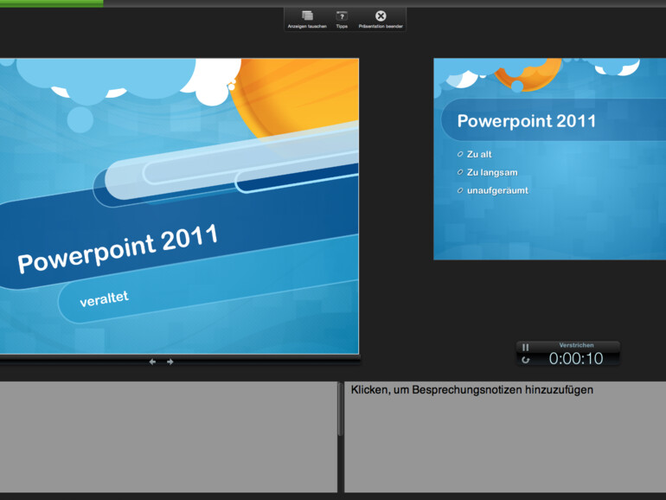This screenshot has height=500, width=666.
Task: Click the notes pane scrollbar handle
Action: (340, 409)
